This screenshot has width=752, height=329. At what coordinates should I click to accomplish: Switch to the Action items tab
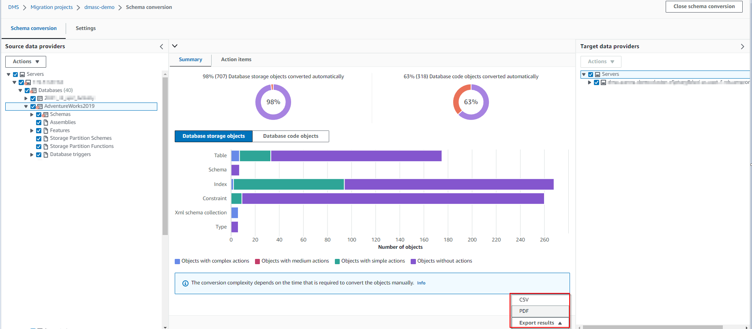tap(236, 60)
